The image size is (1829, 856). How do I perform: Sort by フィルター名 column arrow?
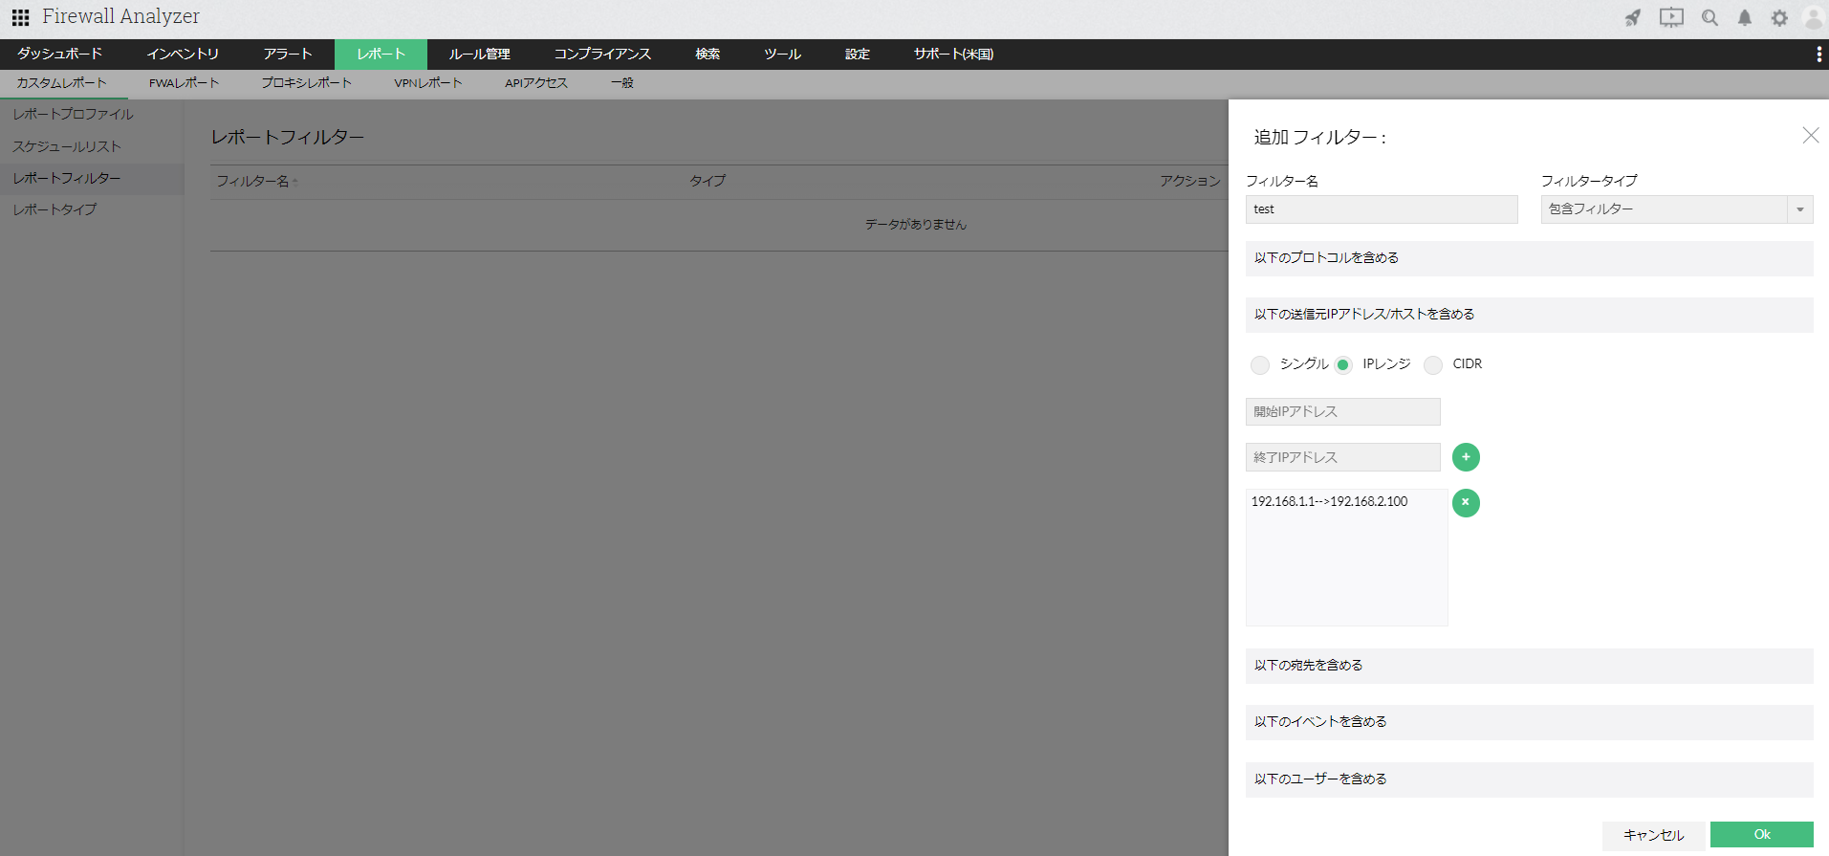coord(295,182)
